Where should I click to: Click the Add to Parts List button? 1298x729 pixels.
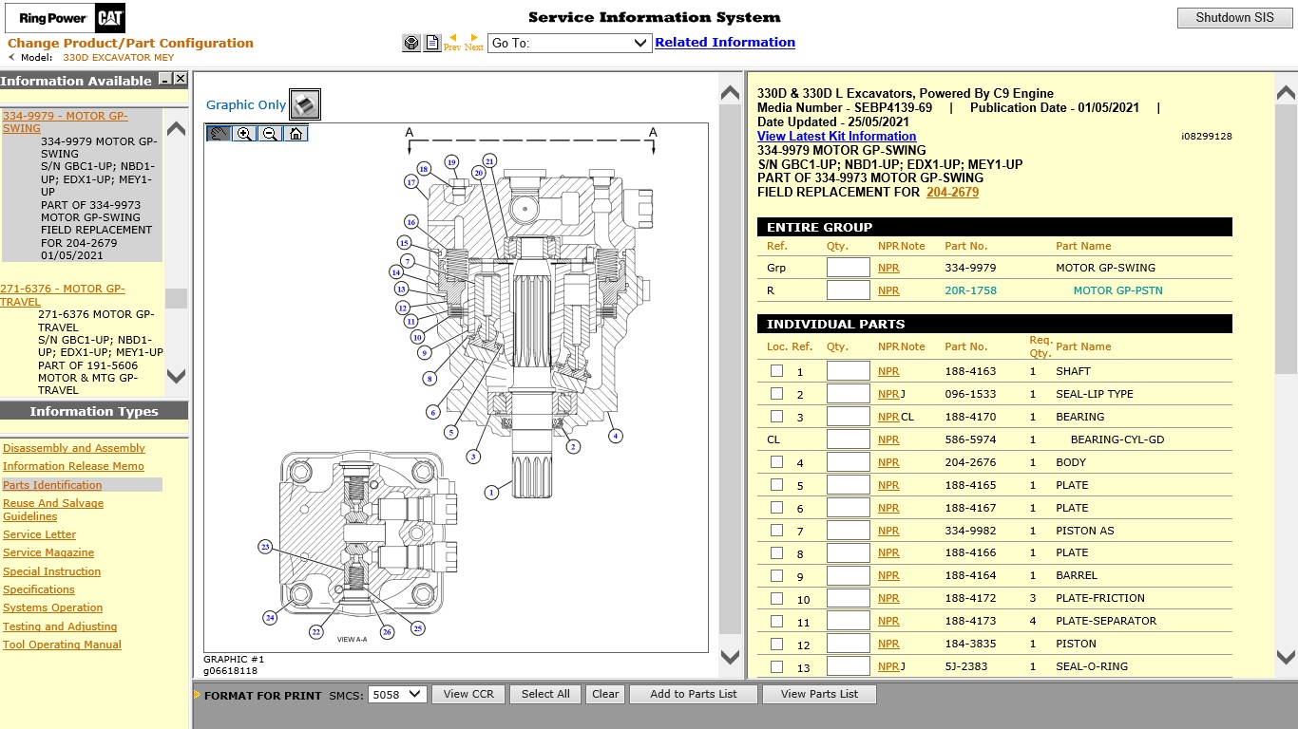click(x=694, y=694)
